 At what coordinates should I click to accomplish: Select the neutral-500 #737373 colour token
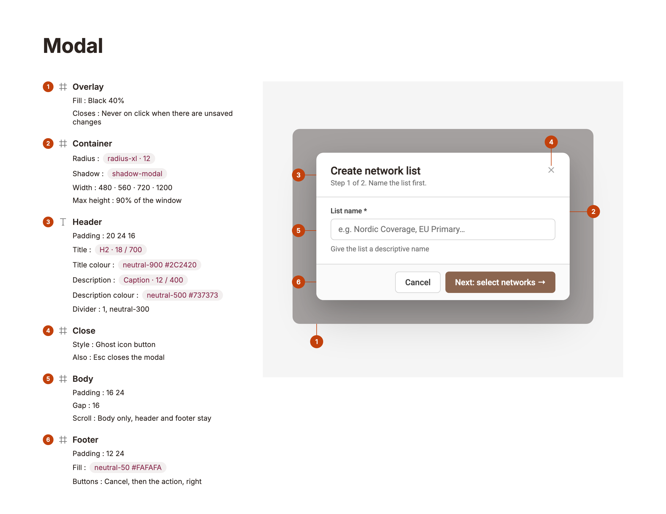[x=182, y=295]
